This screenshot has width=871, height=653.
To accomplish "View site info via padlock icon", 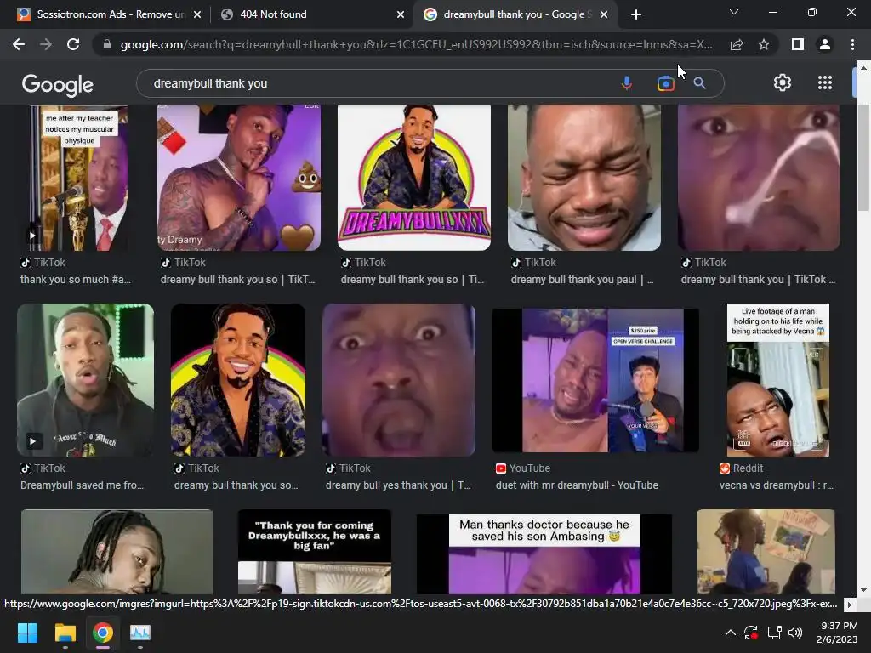I will tap(107, 44).
